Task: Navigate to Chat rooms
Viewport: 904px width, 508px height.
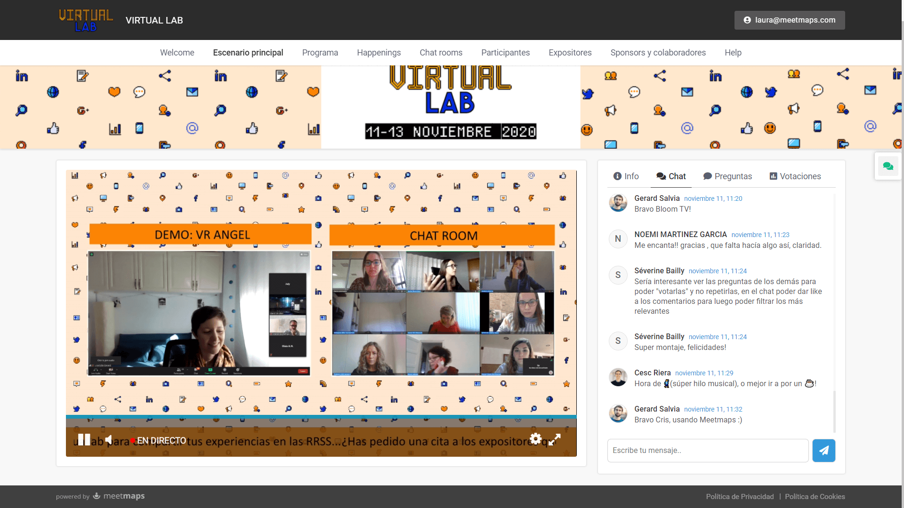Action: pos(441,53)
